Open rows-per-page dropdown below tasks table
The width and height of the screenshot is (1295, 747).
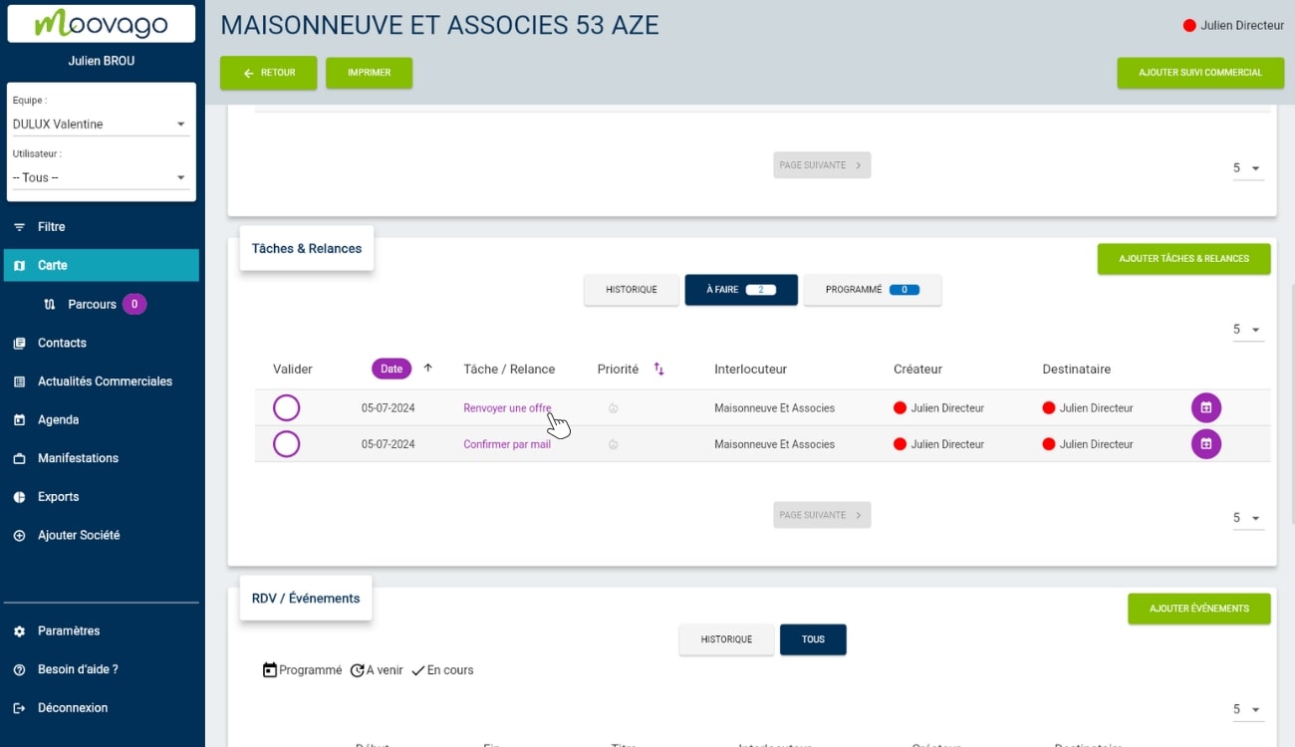click(1248, 518)
